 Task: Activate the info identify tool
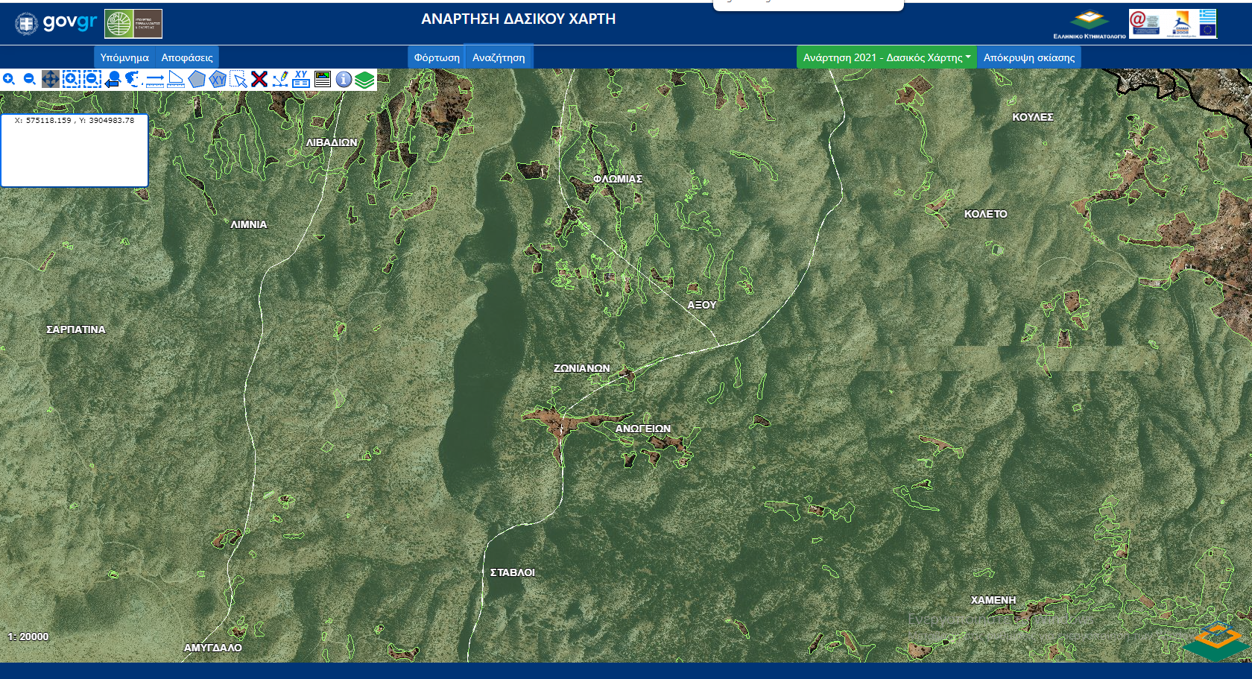(x=344, y=79)
